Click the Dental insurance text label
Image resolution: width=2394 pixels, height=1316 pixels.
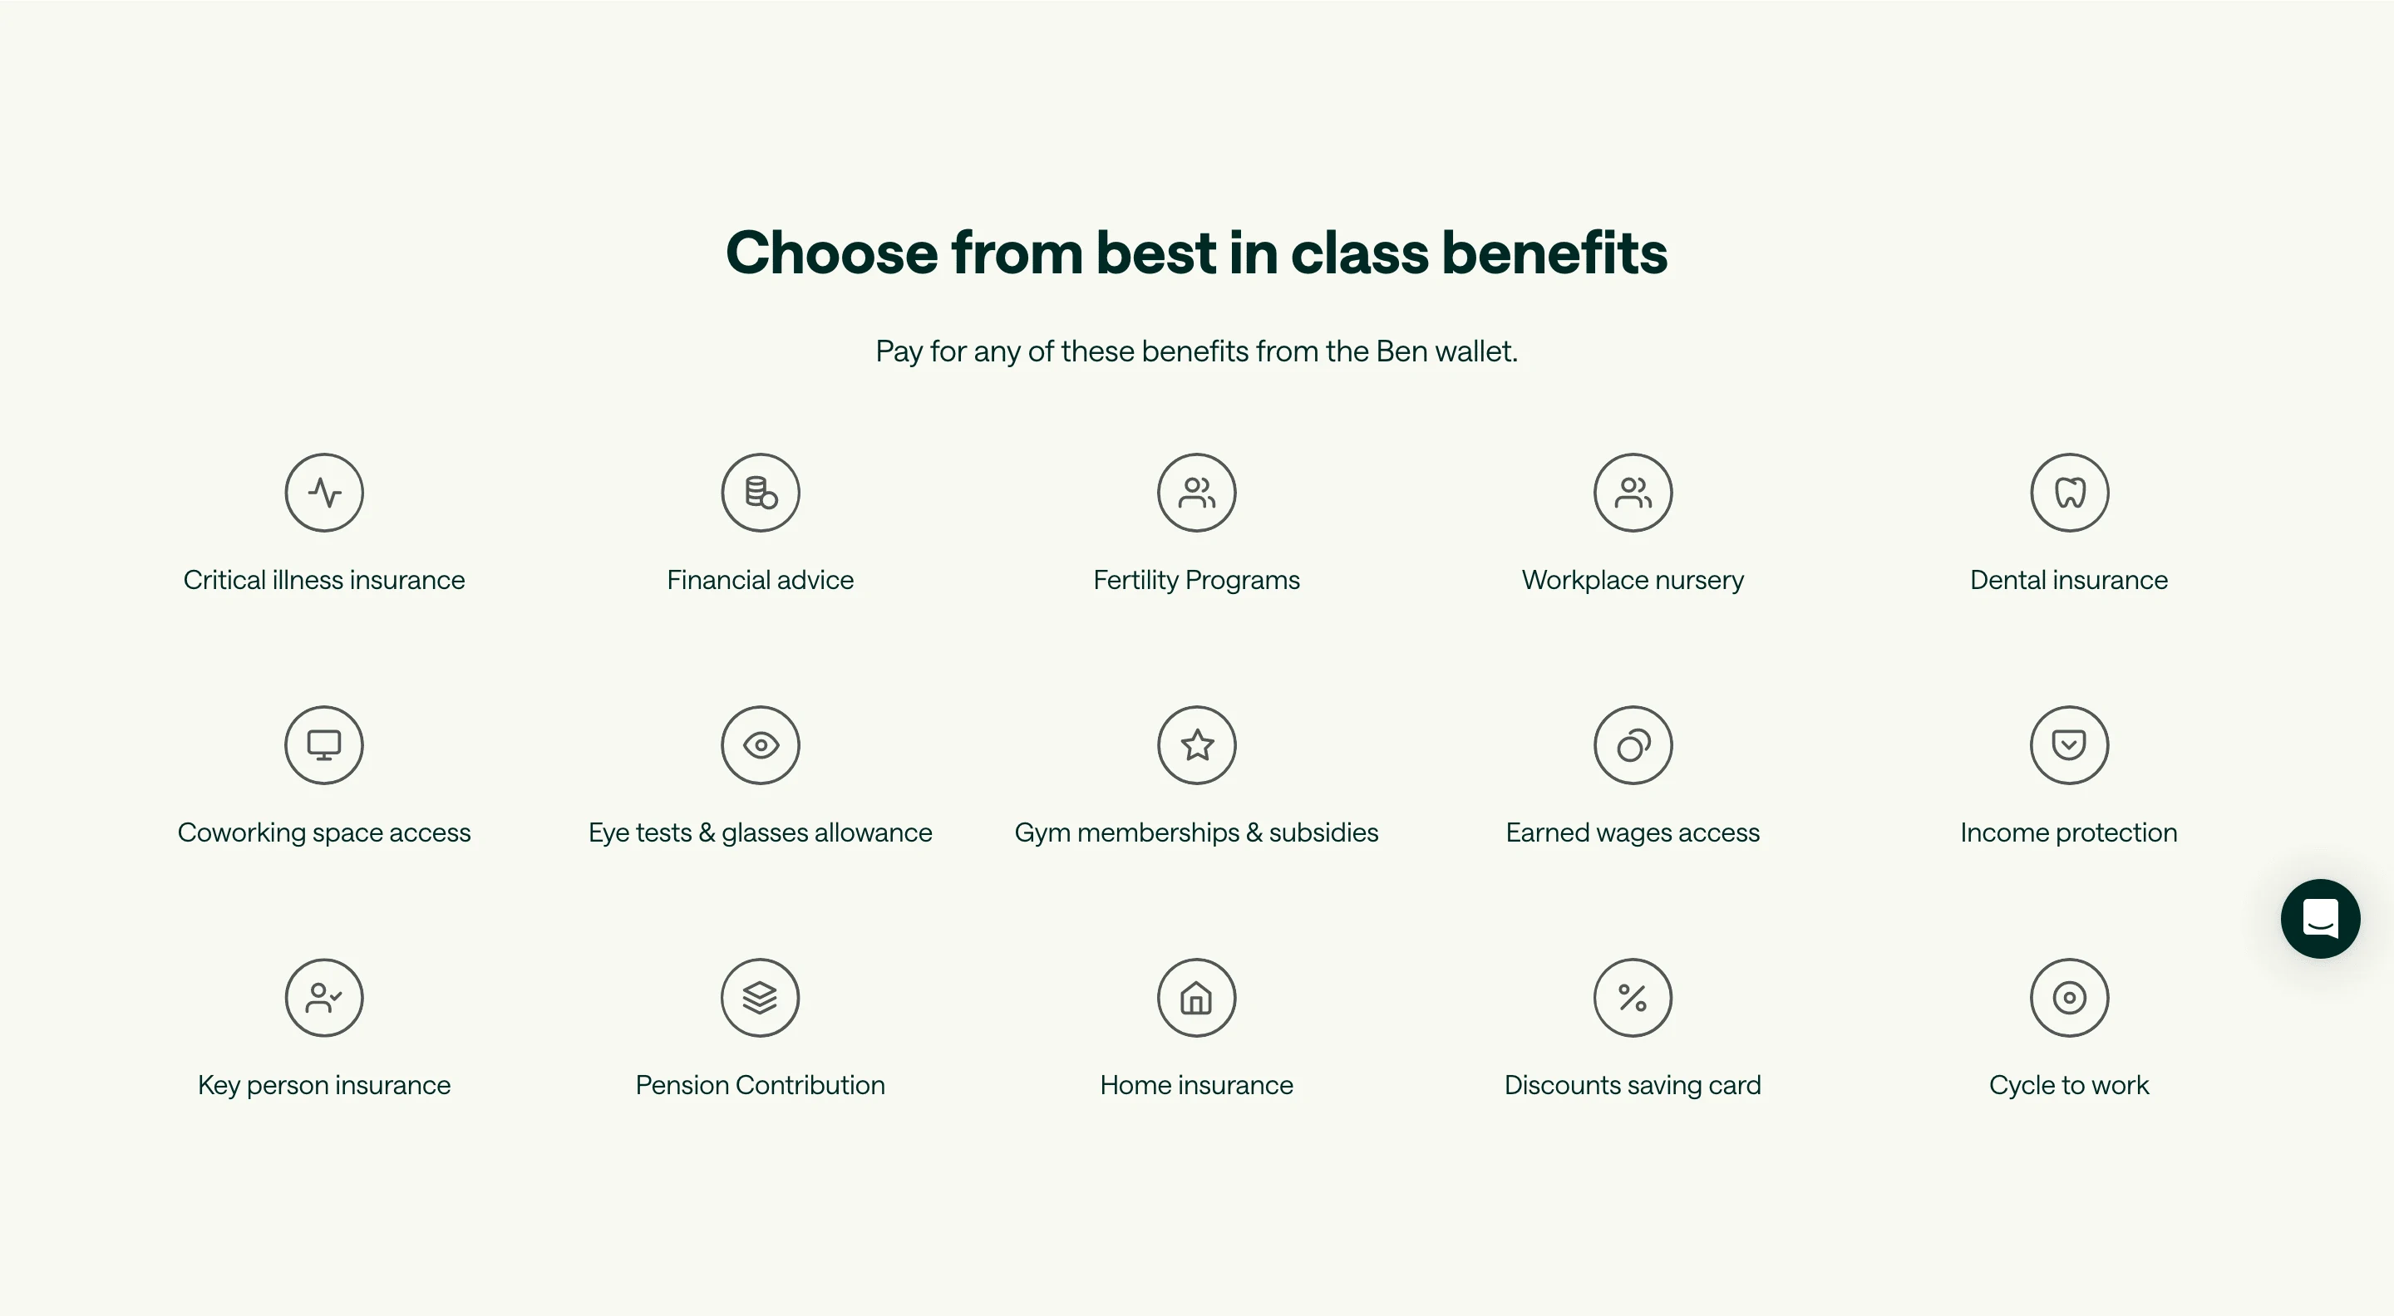[x=2069, y=580]
